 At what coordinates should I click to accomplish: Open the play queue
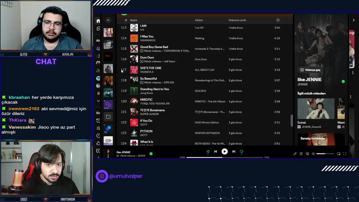pos(301,154)
